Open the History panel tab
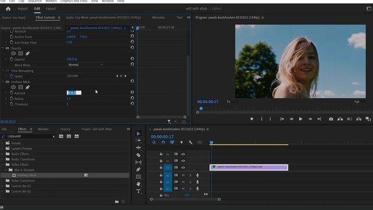The height and width of the screenshot is (210, 373). click(x=65, y=129)
